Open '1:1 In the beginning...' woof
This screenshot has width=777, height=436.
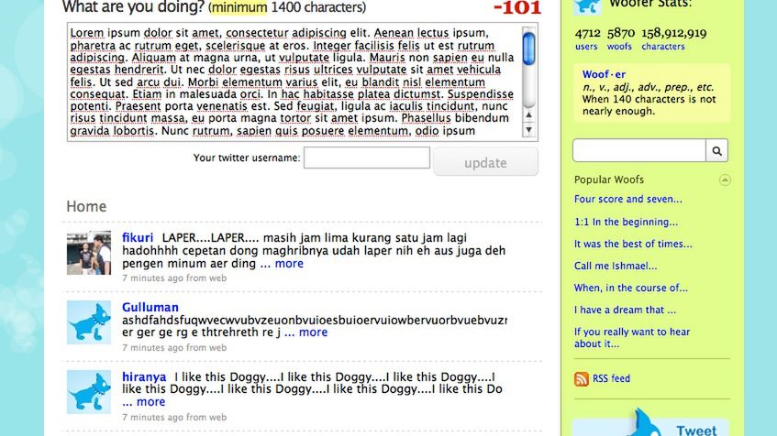pos(626,223)
